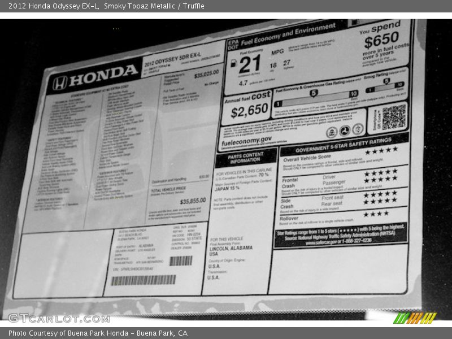Click the Rollover four-star rating
The image size is (452, 339).
coord(376,214)
